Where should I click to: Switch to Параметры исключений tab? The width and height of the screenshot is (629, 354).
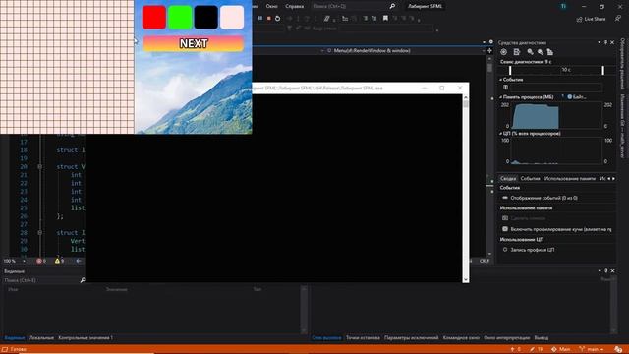click(x=411, y=338)
